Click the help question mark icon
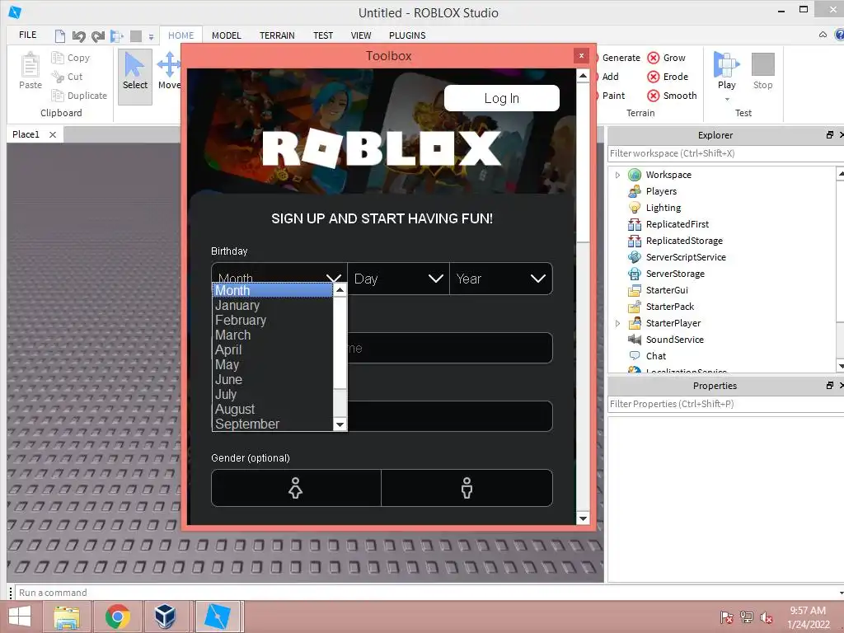Viewport: 844px width, 633px height. tap(839, 35)
